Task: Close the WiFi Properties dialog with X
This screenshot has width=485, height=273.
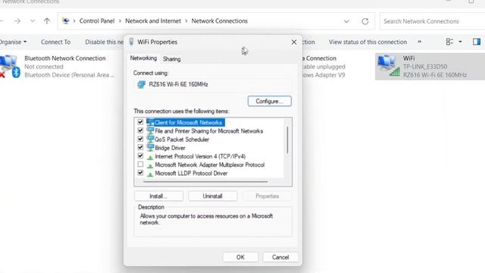Action: pyautogui.click(x=294, y=42)
